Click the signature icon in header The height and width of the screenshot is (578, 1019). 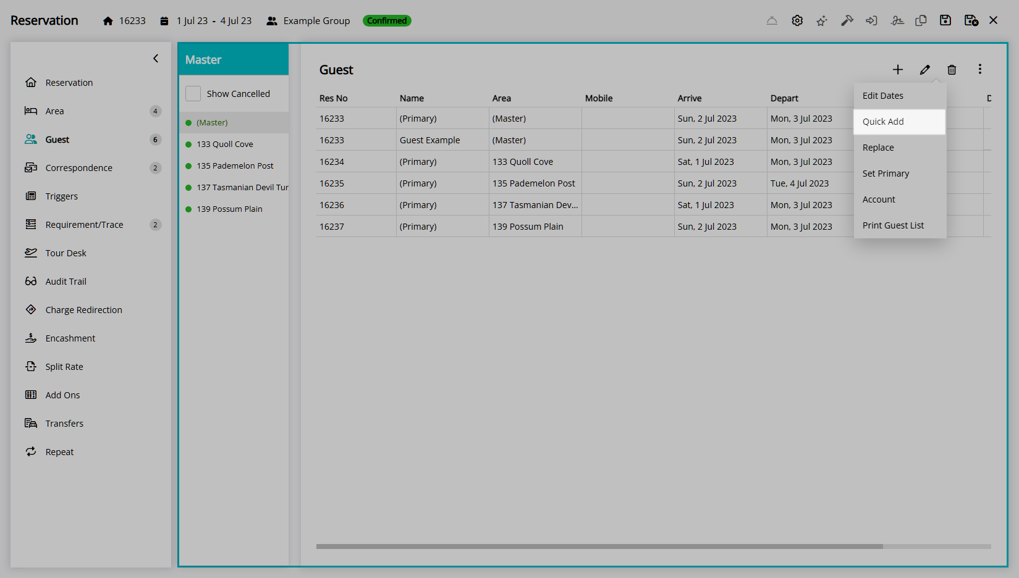[897, 20]
